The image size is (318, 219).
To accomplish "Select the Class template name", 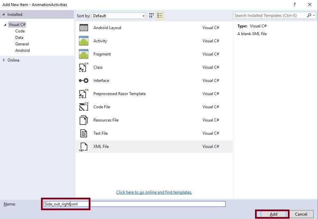I will [98, 67].
